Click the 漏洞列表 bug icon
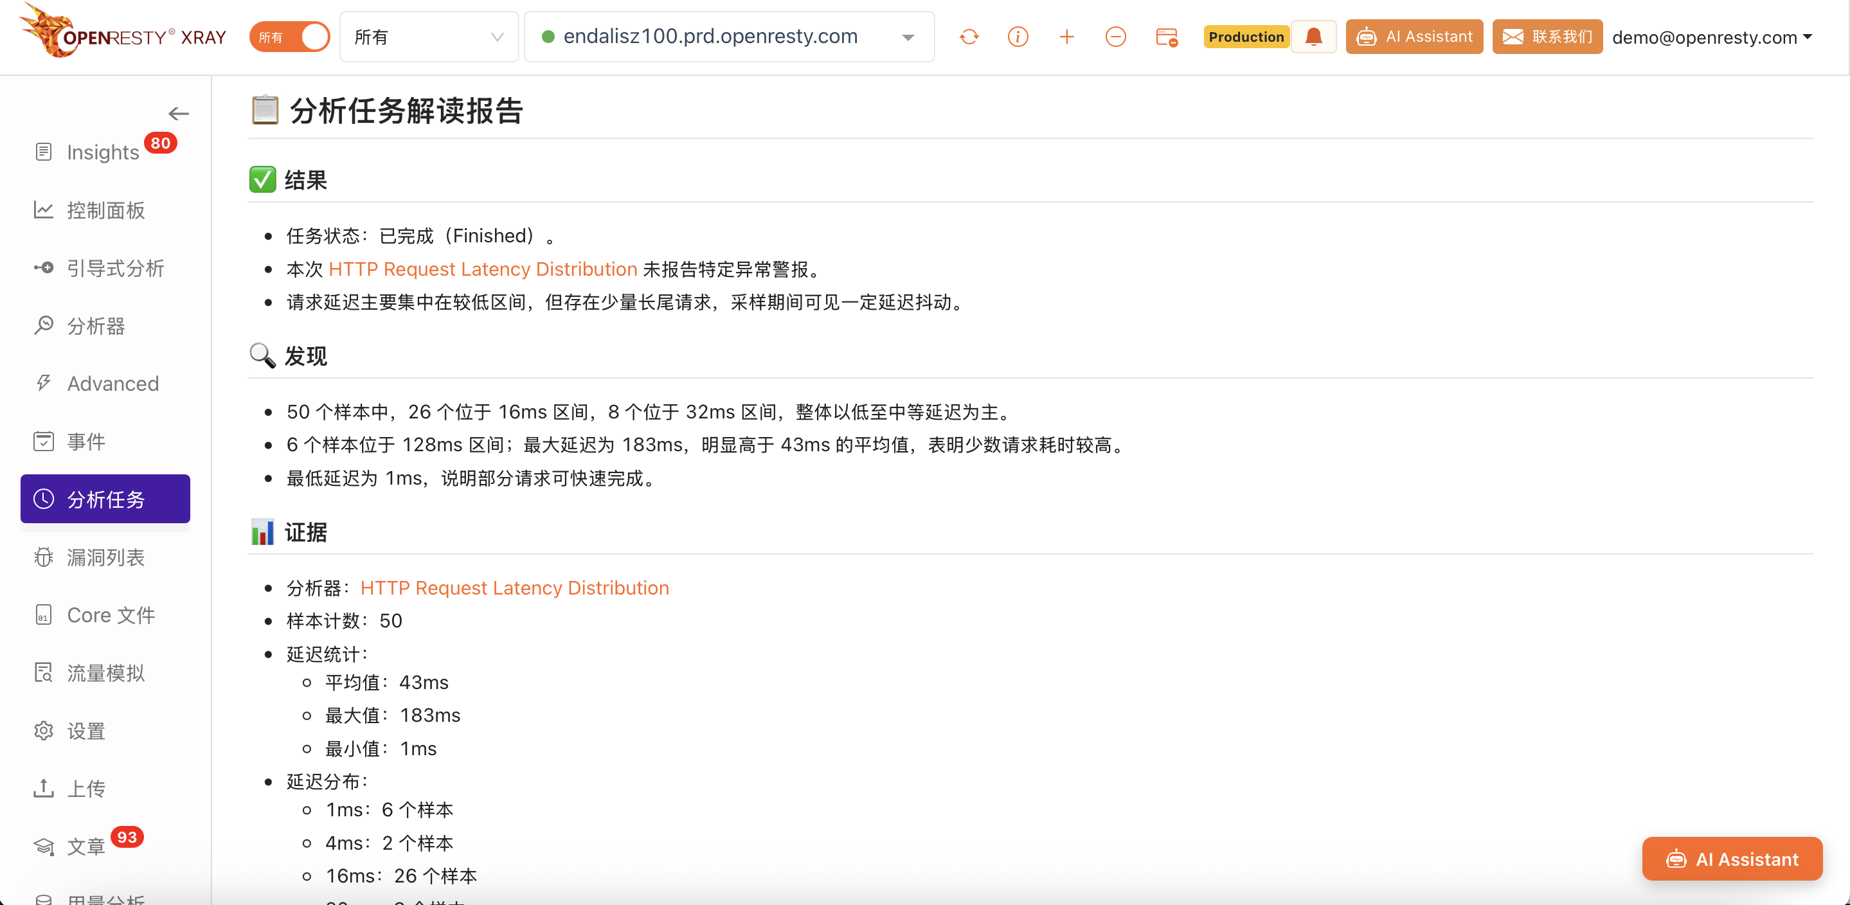 pyautogui.click(x=44, y=557)
